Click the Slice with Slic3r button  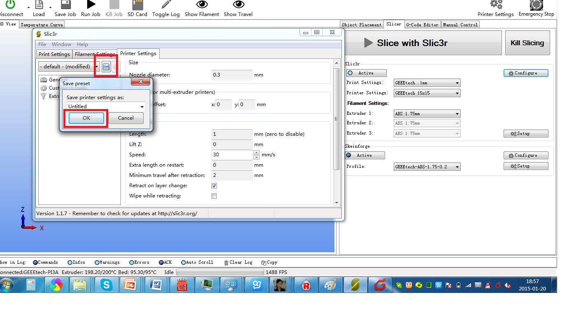tap(423, 43)
